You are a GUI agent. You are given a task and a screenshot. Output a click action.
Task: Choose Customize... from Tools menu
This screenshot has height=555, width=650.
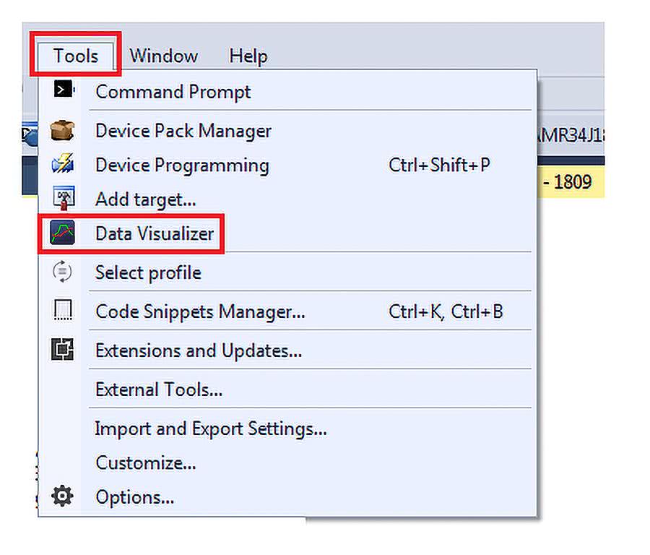tap(146, 462)
